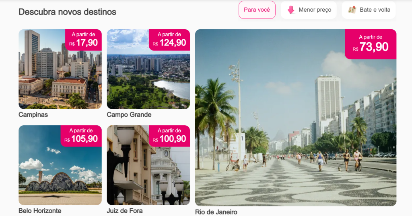Click the R$ 100,90 price badge
This screenshot has width=412, height=216.
pyautogui.click(x=169, y=136)
